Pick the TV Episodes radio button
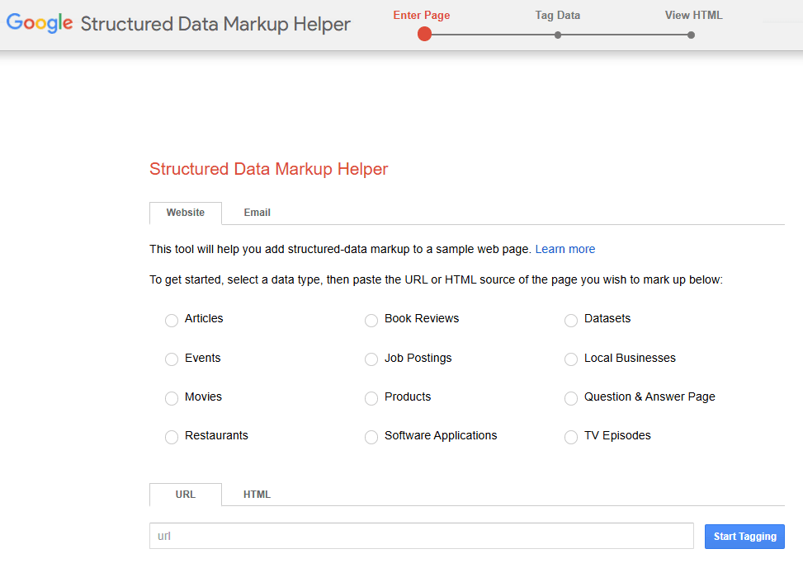803x563 pixels. [571, 437]
